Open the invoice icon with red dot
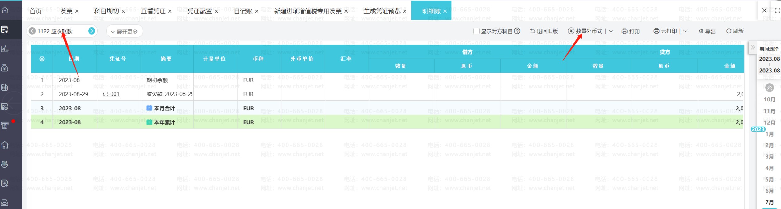This screenshot has height=209, width=781. (5, 125)
